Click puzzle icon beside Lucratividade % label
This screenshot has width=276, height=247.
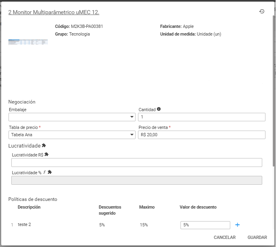pyautogui.click(x=50, y=172)
